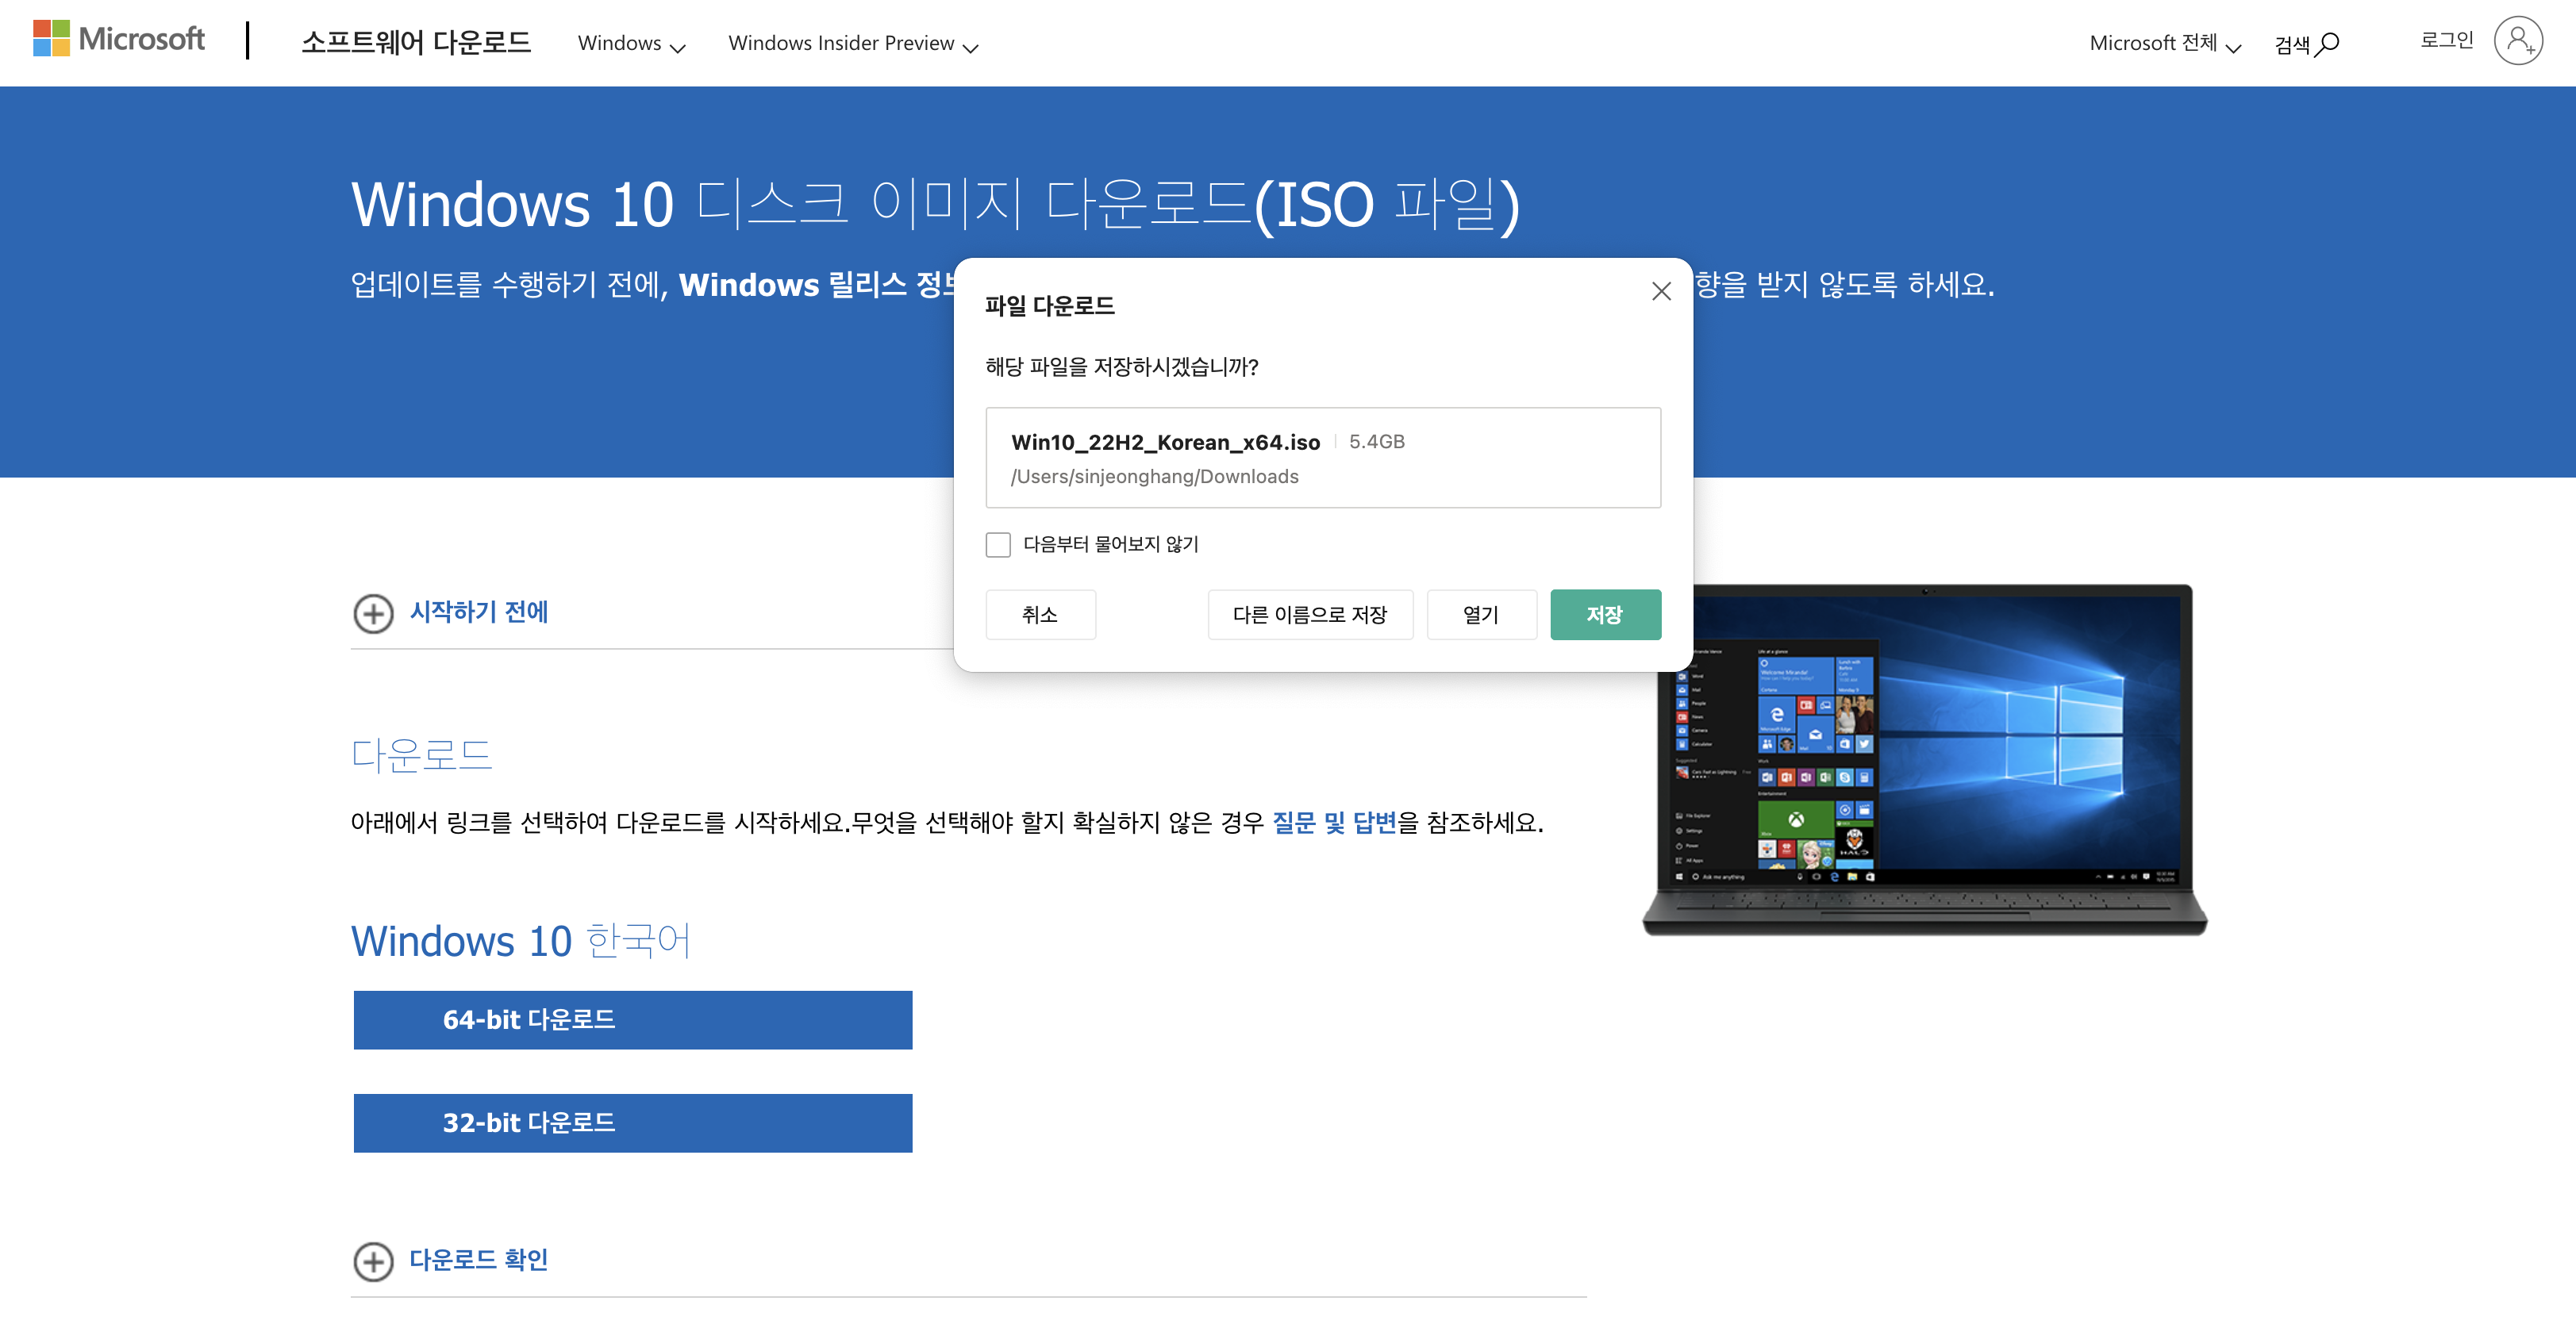The width and height of the screenshot is (2576, 1324).
Task: Open the Windows 릴리스 정보 link
Action: pos(816,285)
